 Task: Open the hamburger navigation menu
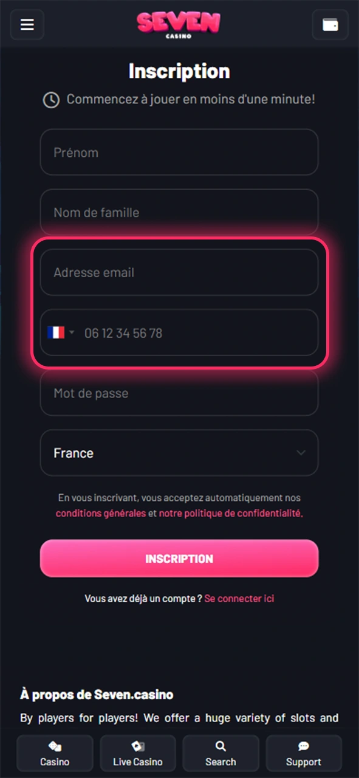[27, 24]
